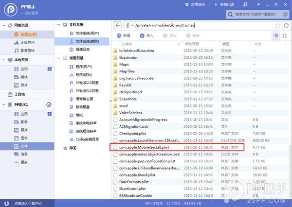This screenshot has height=207, width=292.
Task: Open PP助手3.0目录 shortcut
Action: tap(82, 91)
